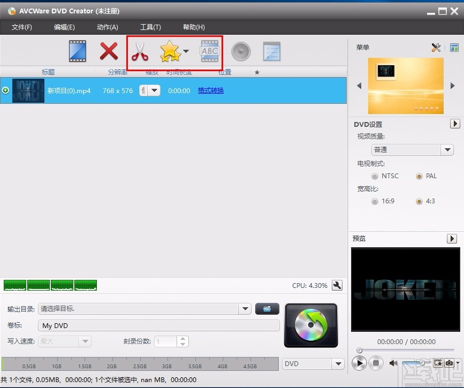Open the DVD disc size dropdown
Viewport: 464px width, 388px height.
click(x=338, y=363)
